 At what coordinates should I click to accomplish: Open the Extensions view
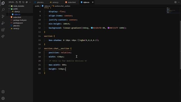click(3, 30)
